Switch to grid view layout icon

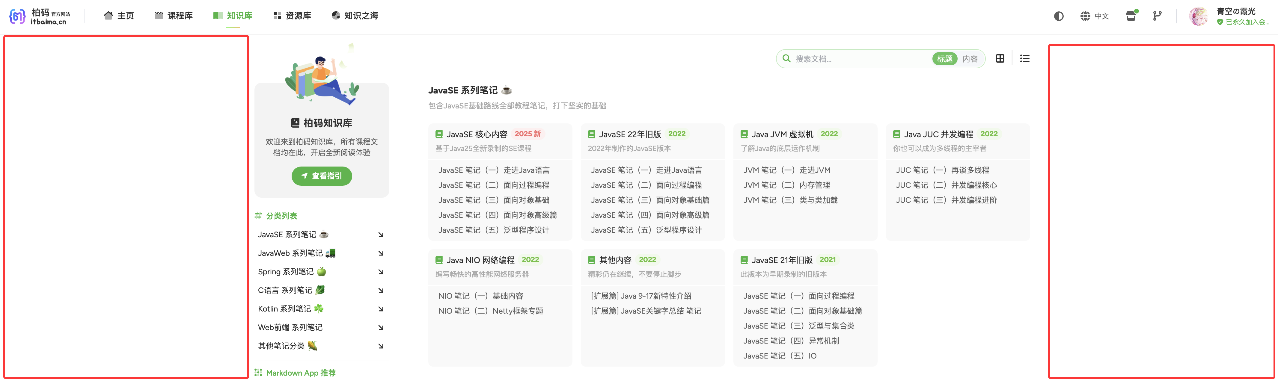click(1000, 58)
